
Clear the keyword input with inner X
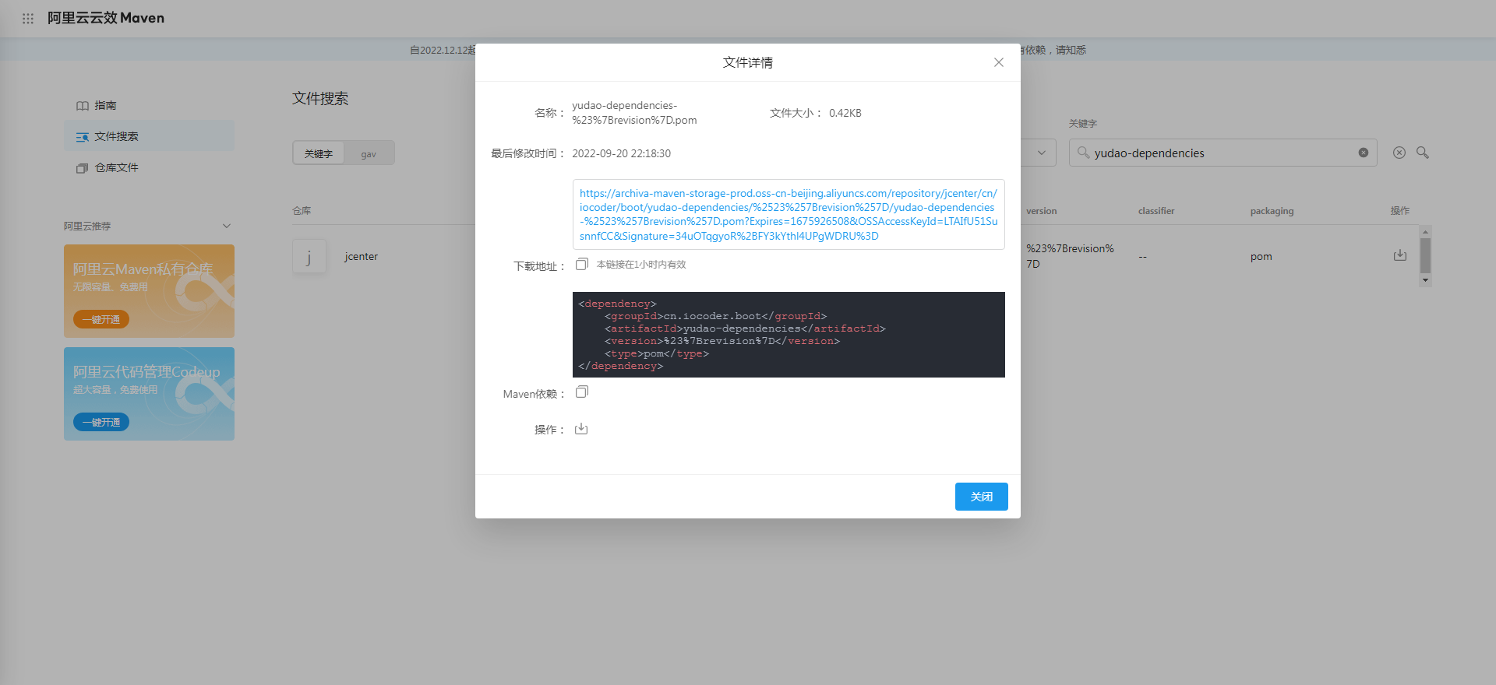[1364, 153]
